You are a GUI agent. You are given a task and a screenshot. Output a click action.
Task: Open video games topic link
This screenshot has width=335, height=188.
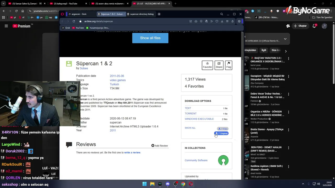[118, 80]
